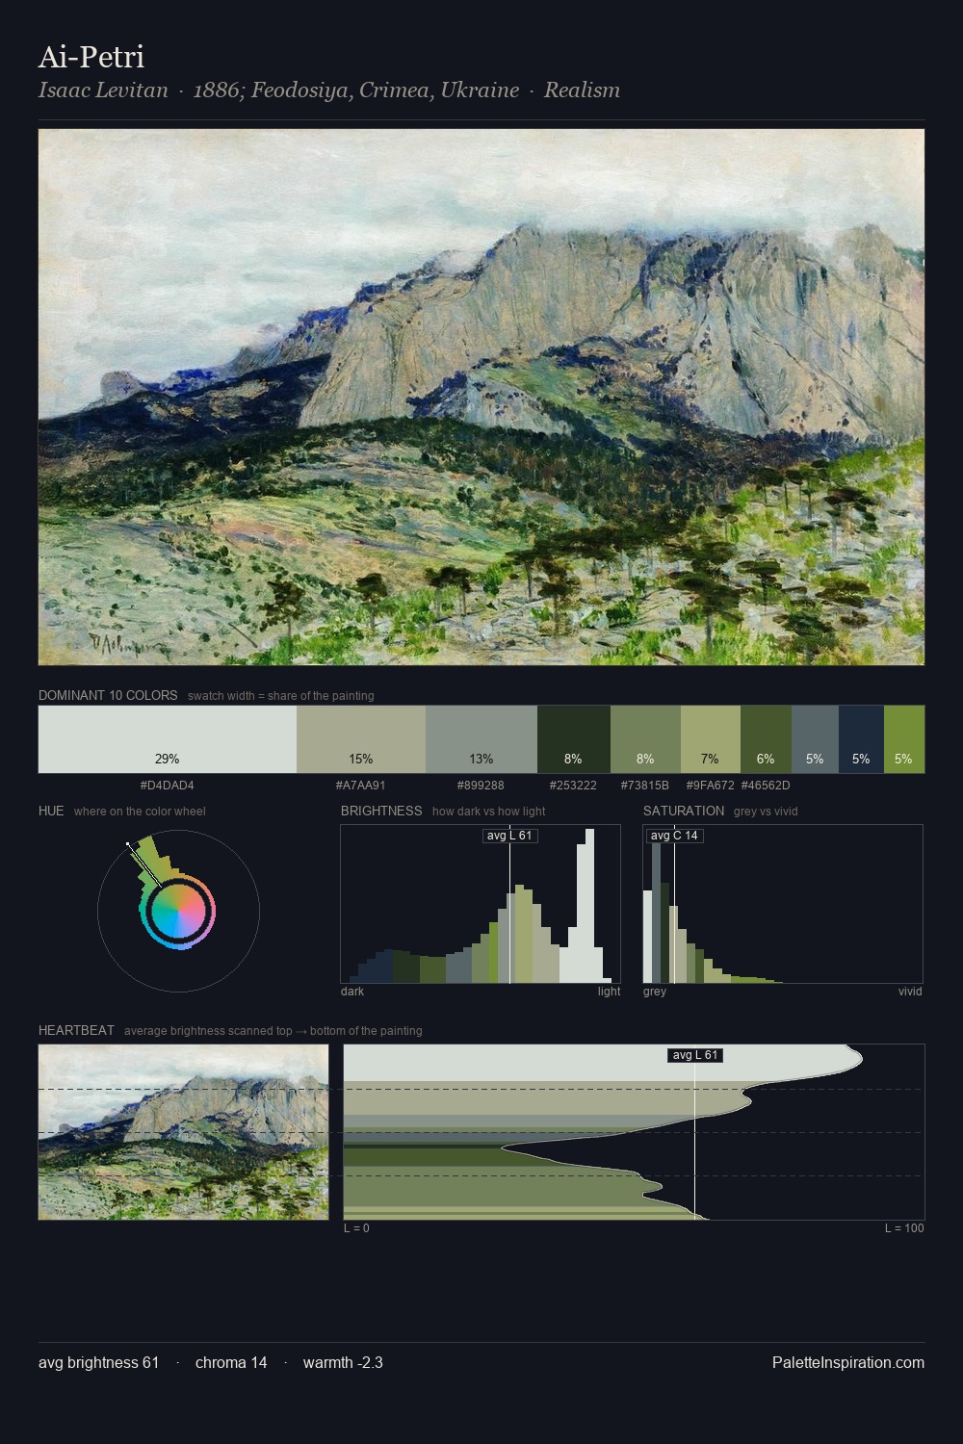
Task: Open the main Ai-Petri painting image
Action: pyautogui.click(x=481, y=397)
